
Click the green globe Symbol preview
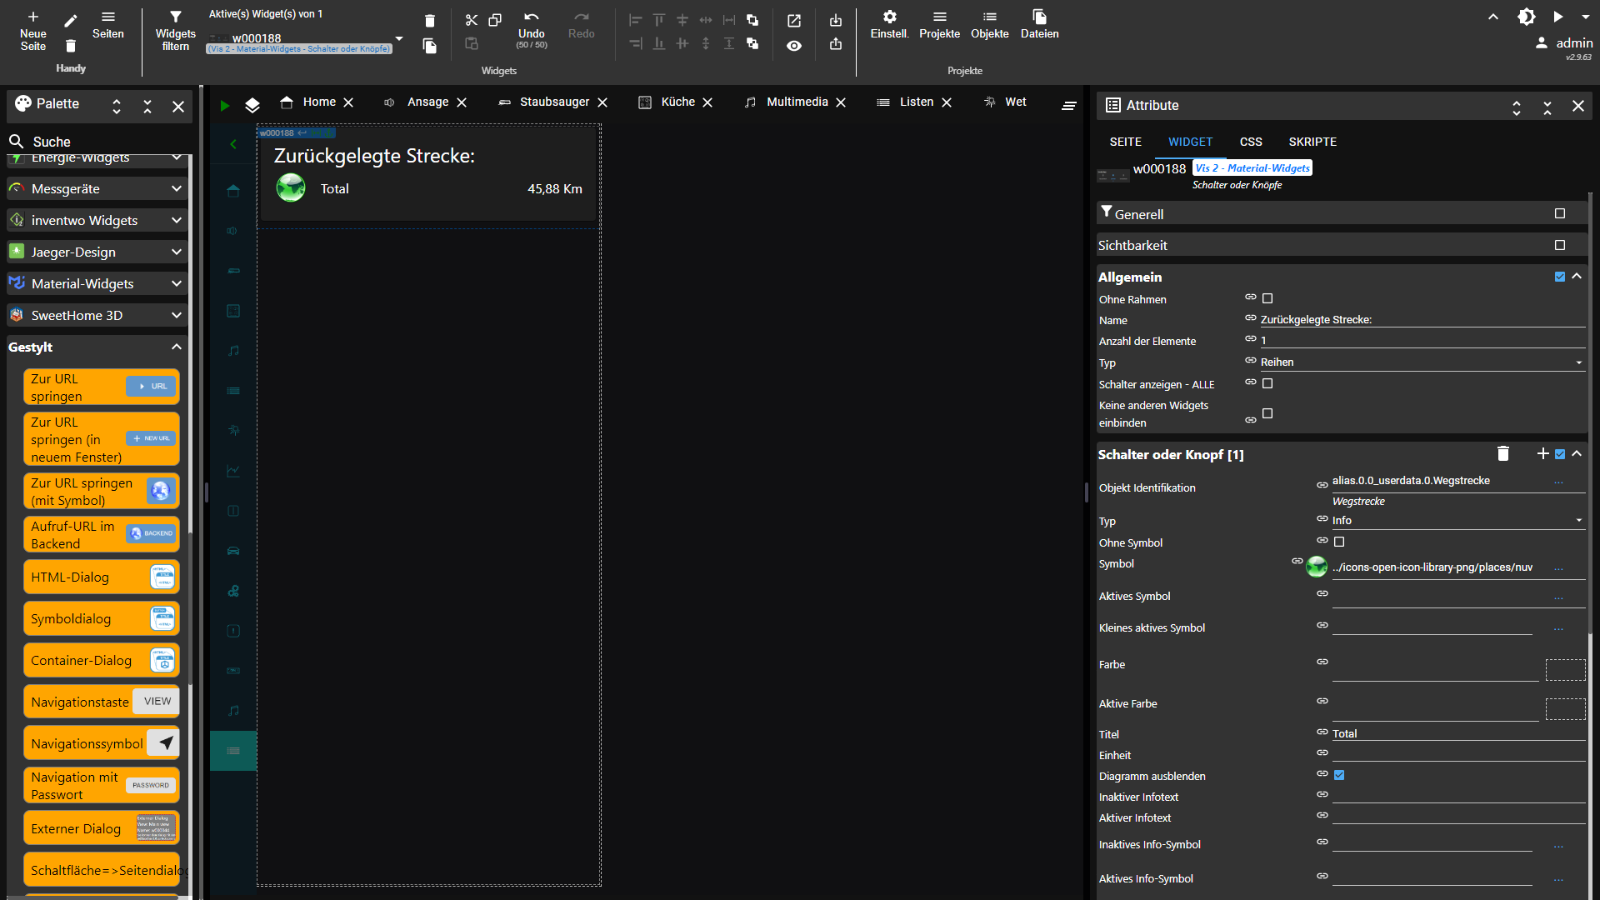[1317, 567]
